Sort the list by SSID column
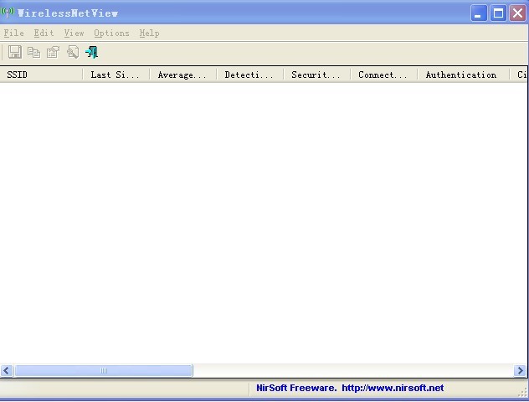 coord(42,75)
